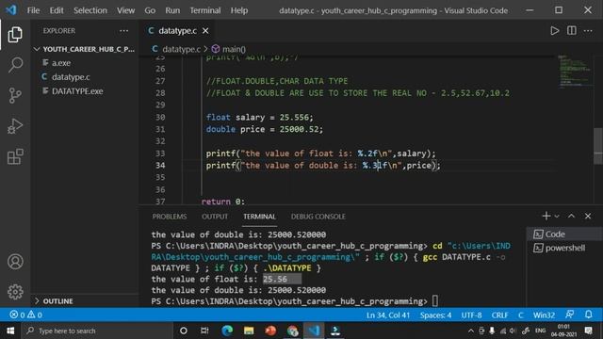
Task: Open notifications bell in status bar
Action: pos(588,315)
